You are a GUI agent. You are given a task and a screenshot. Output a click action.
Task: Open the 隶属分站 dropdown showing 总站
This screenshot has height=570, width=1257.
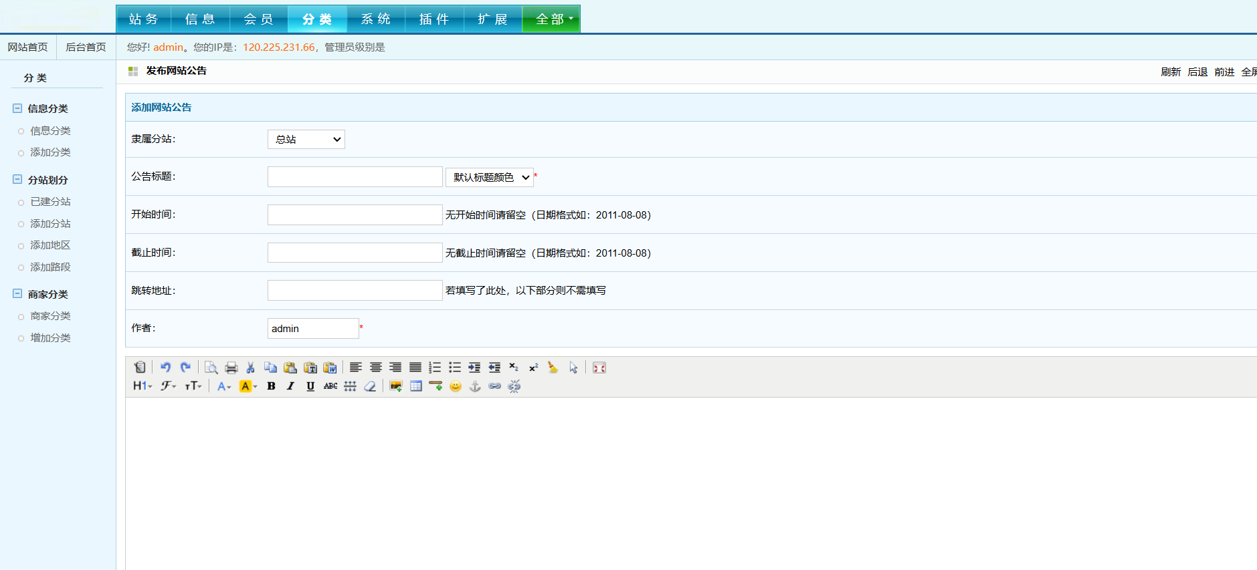click(x=306, y=139)
